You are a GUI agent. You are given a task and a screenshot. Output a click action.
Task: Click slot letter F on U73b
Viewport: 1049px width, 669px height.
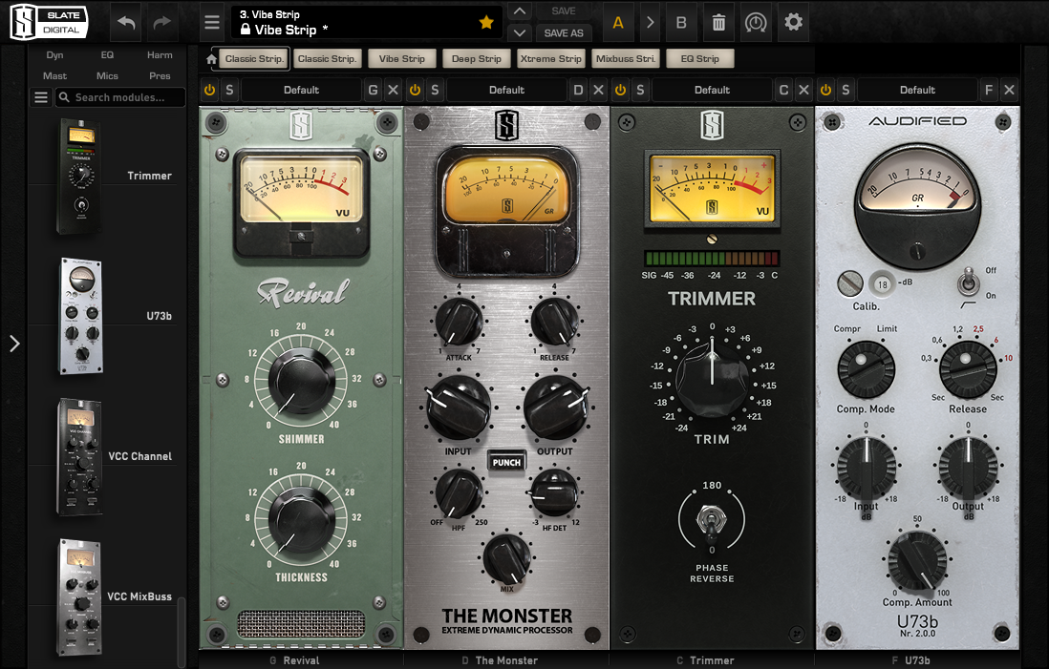click(989, 90)
